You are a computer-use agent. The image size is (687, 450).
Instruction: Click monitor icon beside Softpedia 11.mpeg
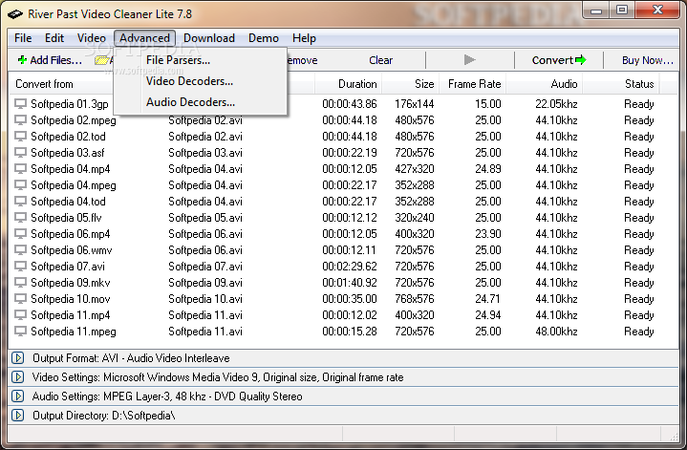pos(20,331)
